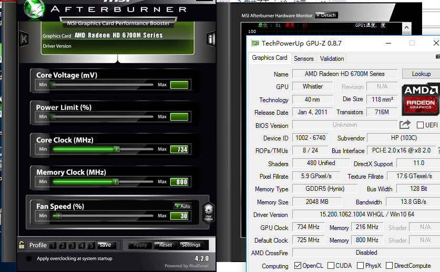Click the DirectX Support value 11.0
Viewport: 440px width, 272px height.
pos(418,163)
